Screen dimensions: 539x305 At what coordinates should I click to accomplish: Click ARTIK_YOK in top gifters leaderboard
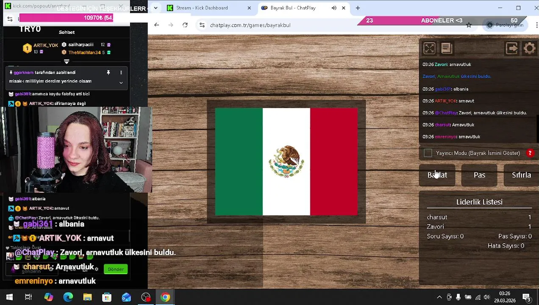pos(45,45)
